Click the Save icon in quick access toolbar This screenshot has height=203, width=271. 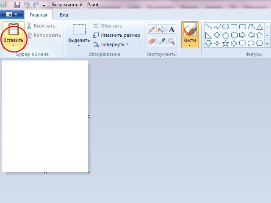[17, 5]
